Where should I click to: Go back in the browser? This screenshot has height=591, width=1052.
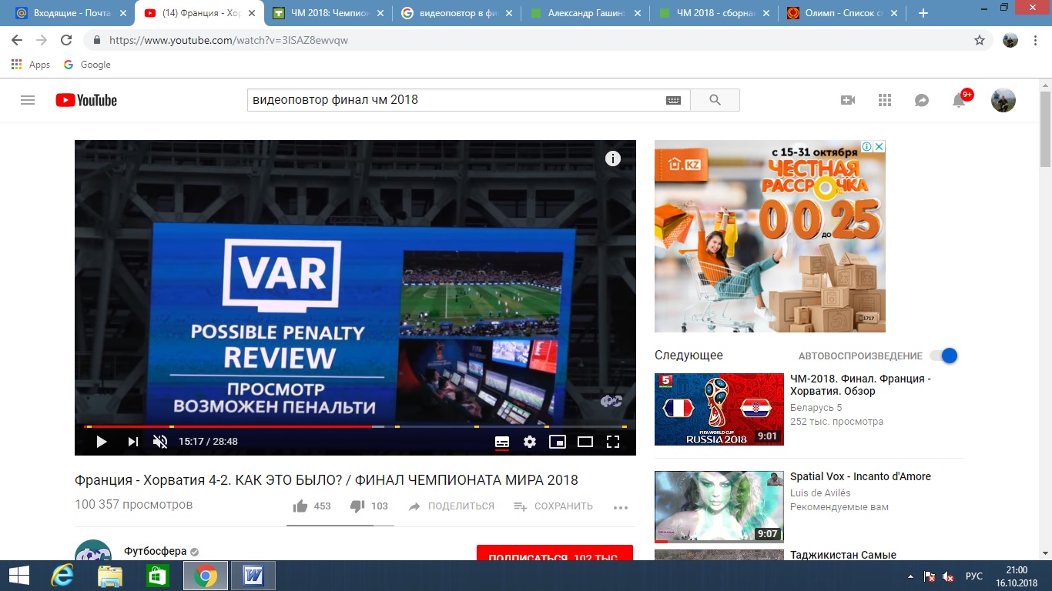point(17,40)
